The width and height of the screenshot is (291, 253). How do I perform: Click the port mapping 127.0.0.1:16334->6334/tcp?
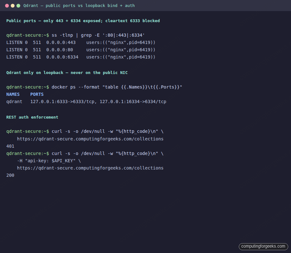pos(133,102)
